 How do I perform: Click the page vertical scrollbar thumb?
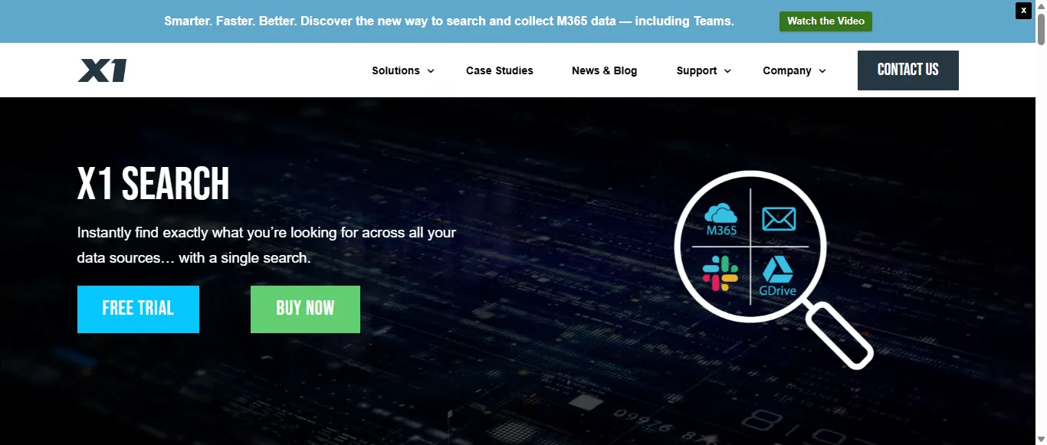point(1041,31)
